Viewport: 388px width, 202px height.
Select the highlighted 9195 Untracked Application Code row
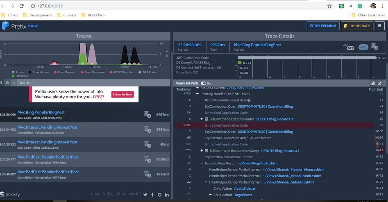pyautogui.click(x=275, y=125)
